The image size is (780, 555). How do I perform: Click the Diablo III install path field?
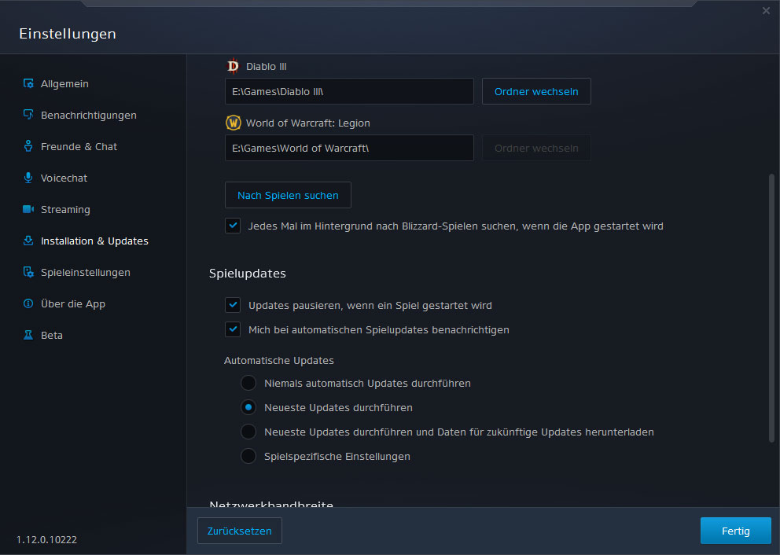point(349,91)
